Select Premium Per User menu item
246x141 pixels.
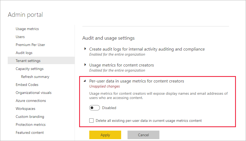click(30, 45)
